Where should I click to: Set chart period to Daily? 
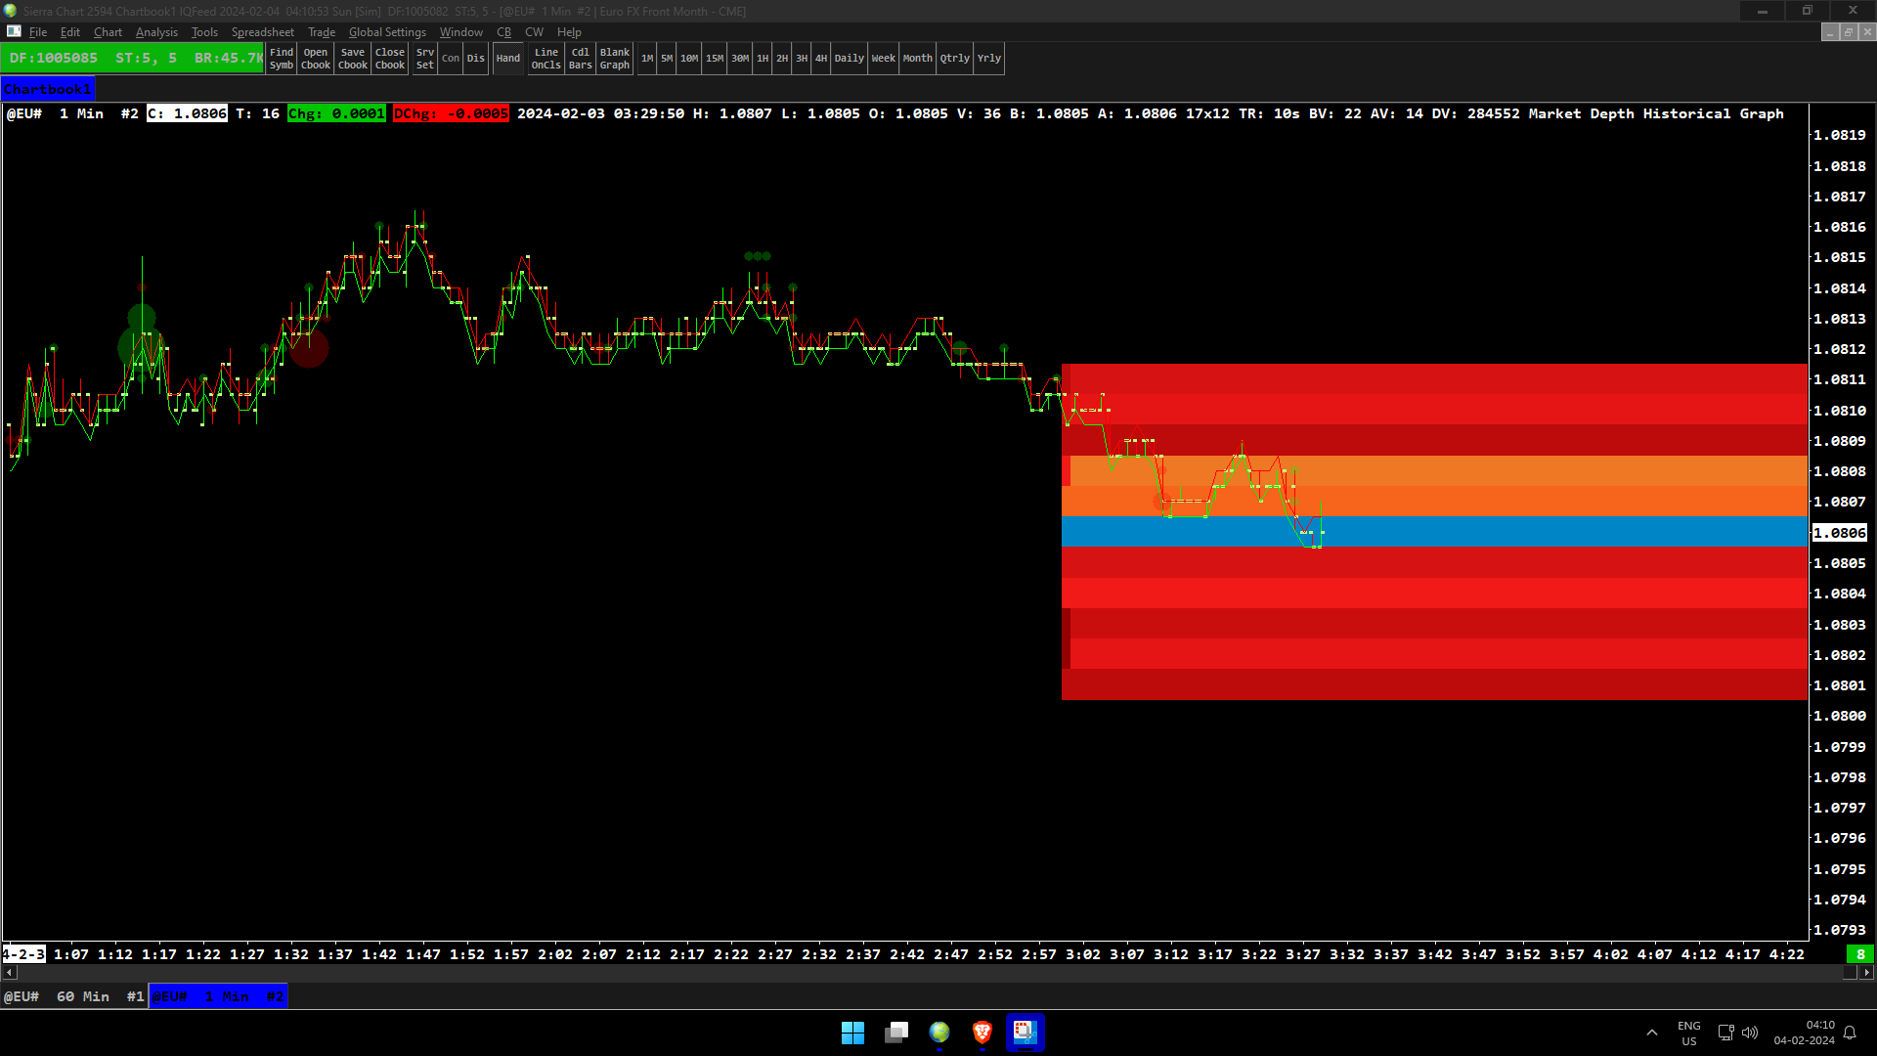point(849,59)
